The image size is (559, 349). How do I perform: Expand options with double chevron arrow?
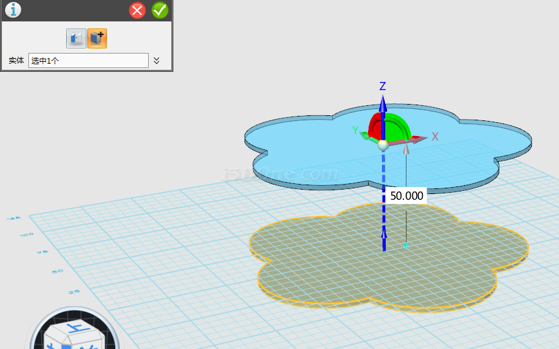tap(157, 60)
